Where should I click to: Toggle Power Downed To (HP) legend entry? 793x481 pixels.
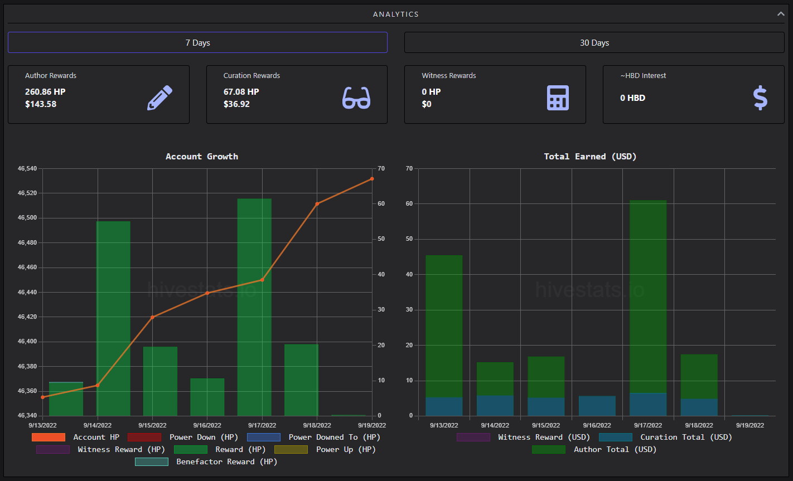(313, 438)
